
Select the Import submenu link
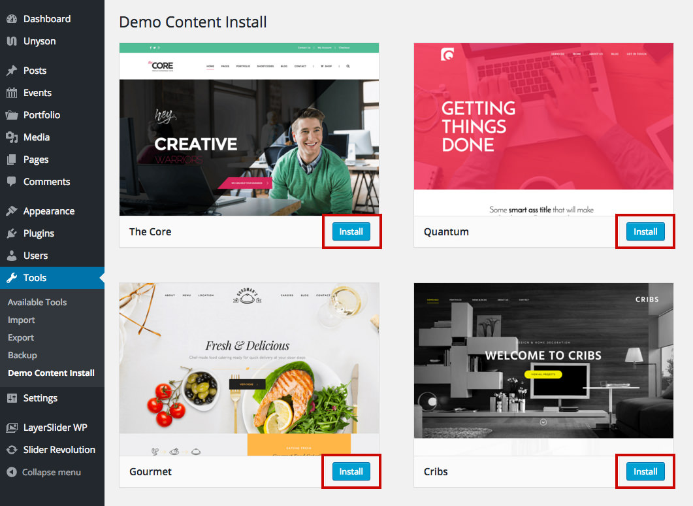(x=21, y=320)
